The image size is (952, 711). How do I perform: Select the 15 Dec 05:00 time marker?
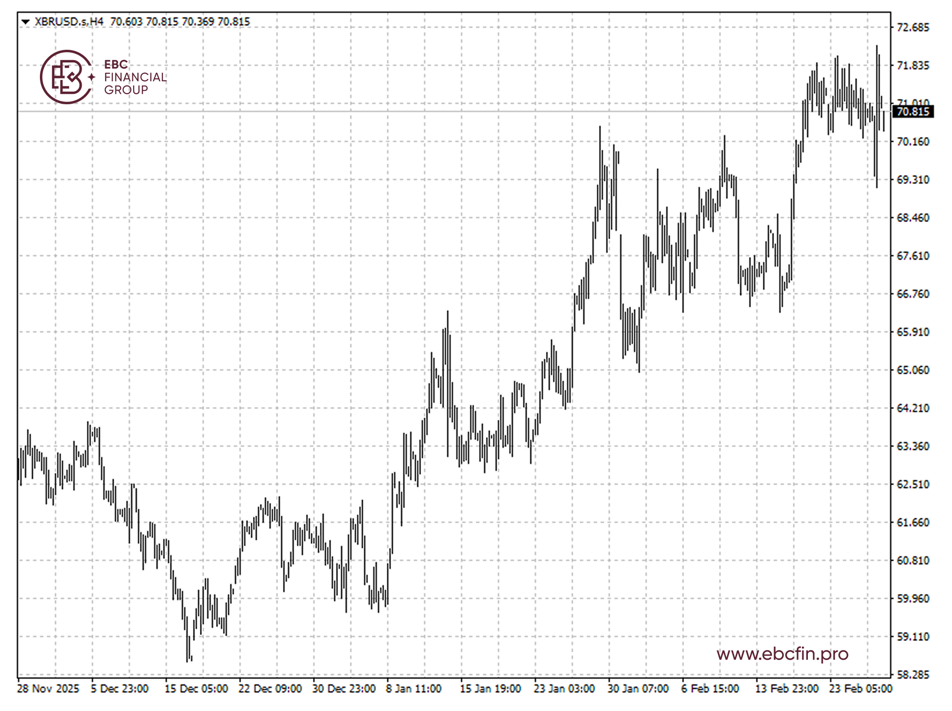[196, 688]
